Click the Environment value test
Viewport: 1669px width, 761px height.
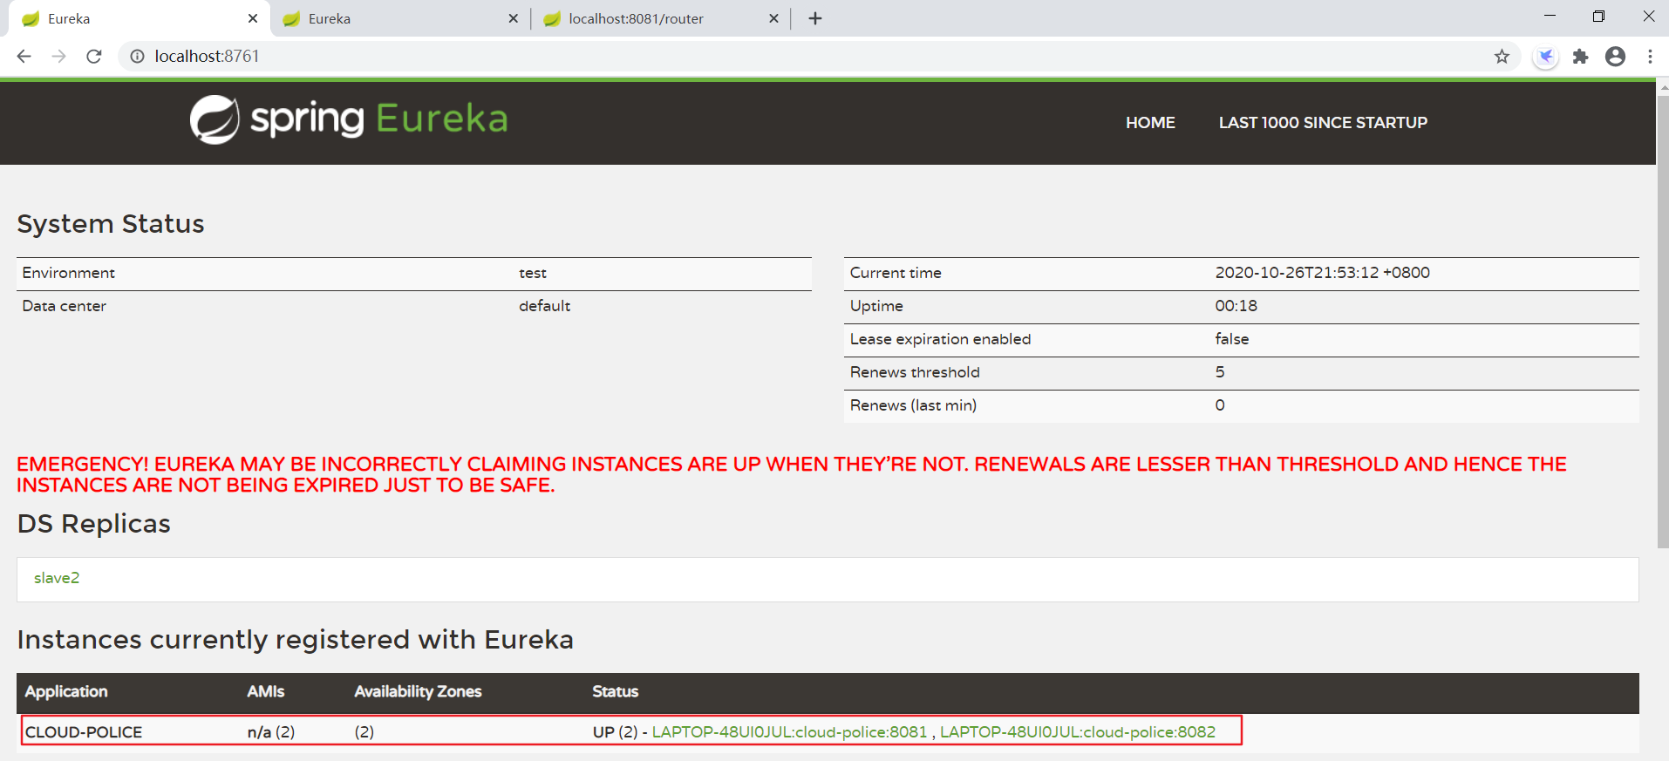click(x=532, y=273)
